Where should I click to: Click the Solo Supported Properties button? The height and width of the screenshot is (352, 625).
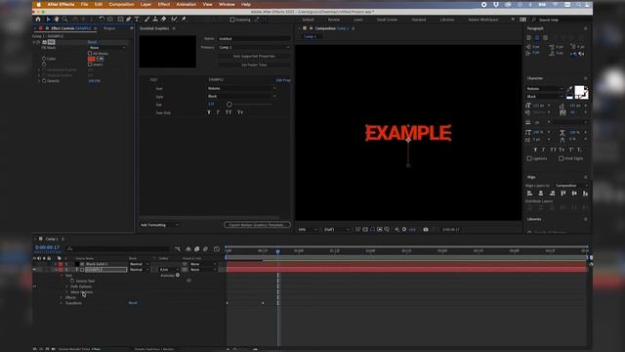coord(254,57)
